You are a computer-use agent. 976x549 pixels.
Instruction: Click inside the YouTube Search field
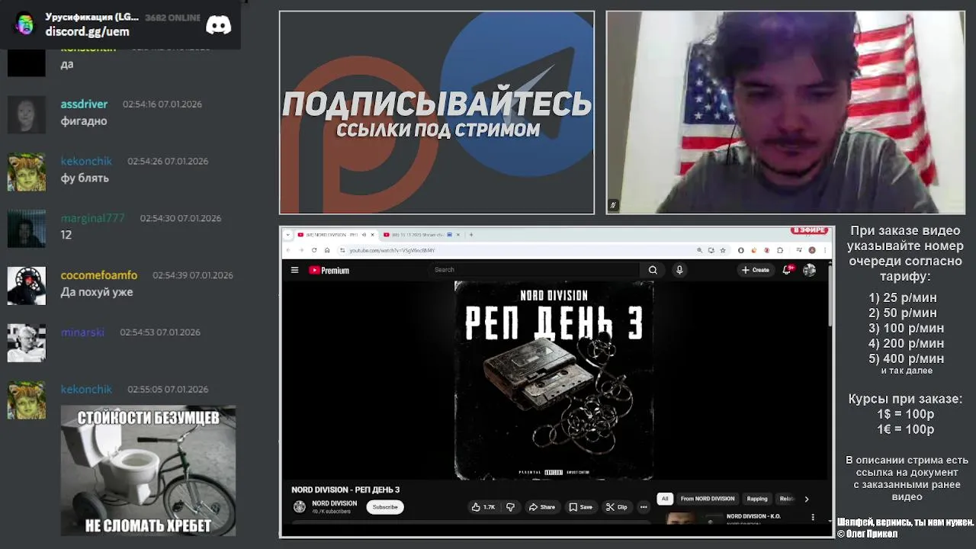[535, 270]
